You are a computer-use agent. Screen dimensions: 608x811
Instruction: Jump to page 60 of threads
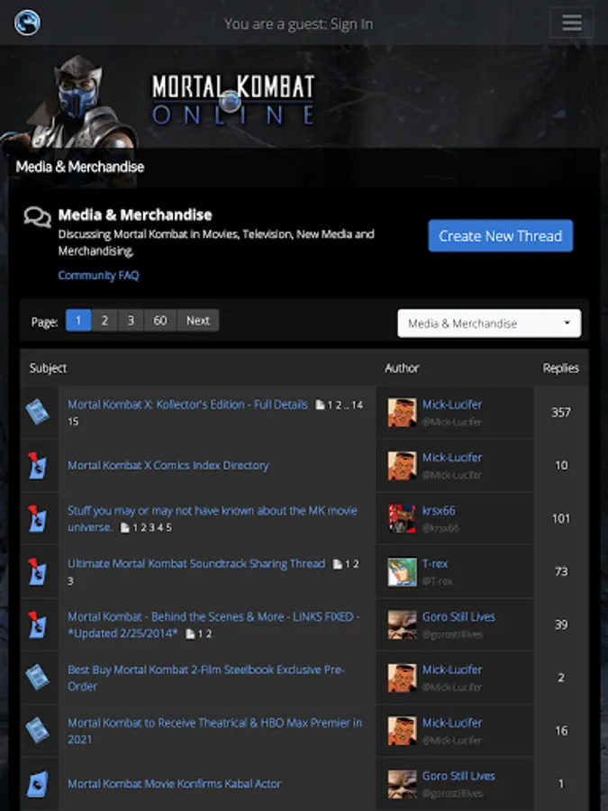pos(160,320)
